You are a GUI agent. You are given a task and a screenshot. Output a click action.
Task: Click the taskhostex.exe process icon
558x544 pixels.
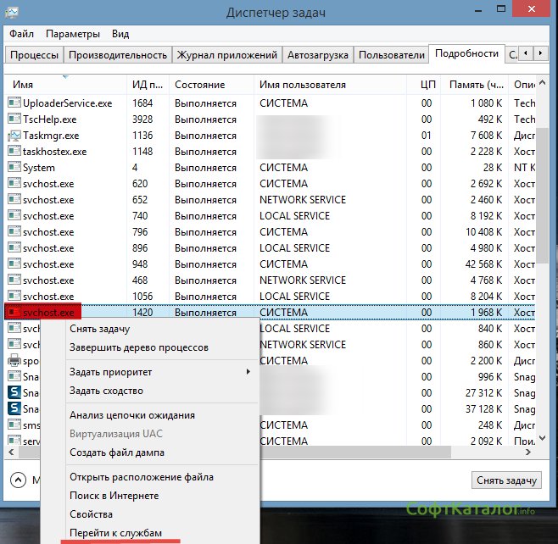[x=14, y=152]
